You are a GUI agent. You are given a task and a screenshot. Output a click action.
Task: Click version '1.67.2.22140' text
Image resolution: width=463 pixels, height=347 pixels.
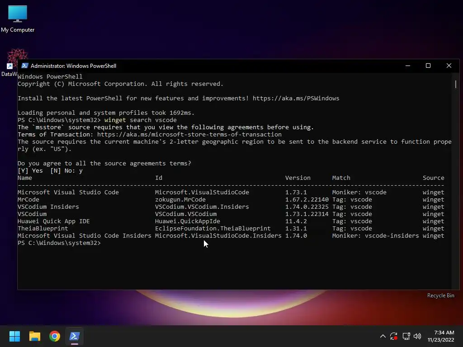(x=307, y=199)
